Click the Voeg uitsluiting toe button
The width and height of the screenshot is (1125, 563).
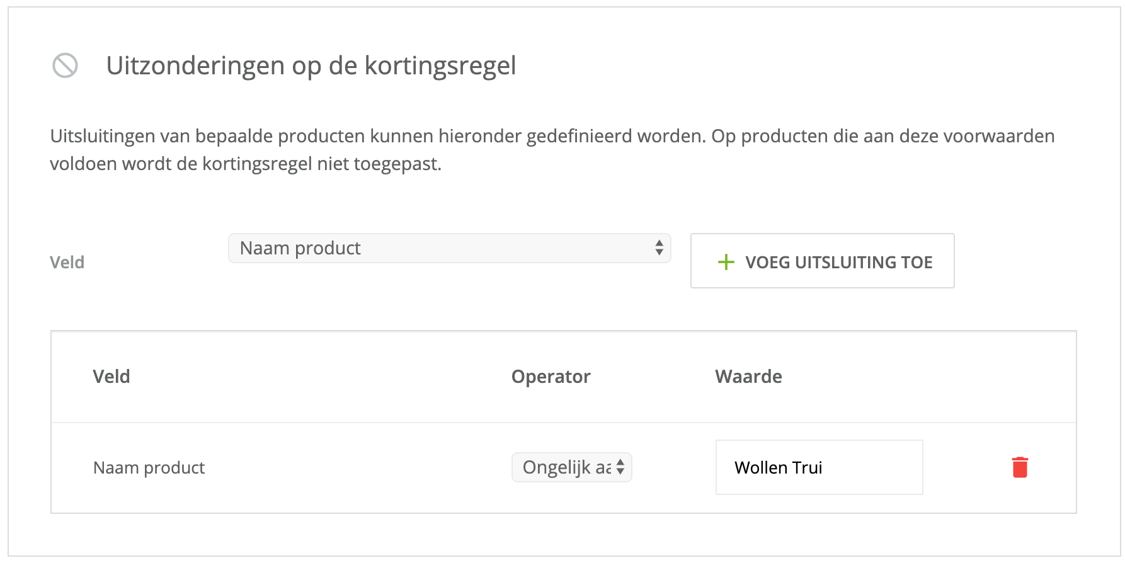(x=822, y=261)
